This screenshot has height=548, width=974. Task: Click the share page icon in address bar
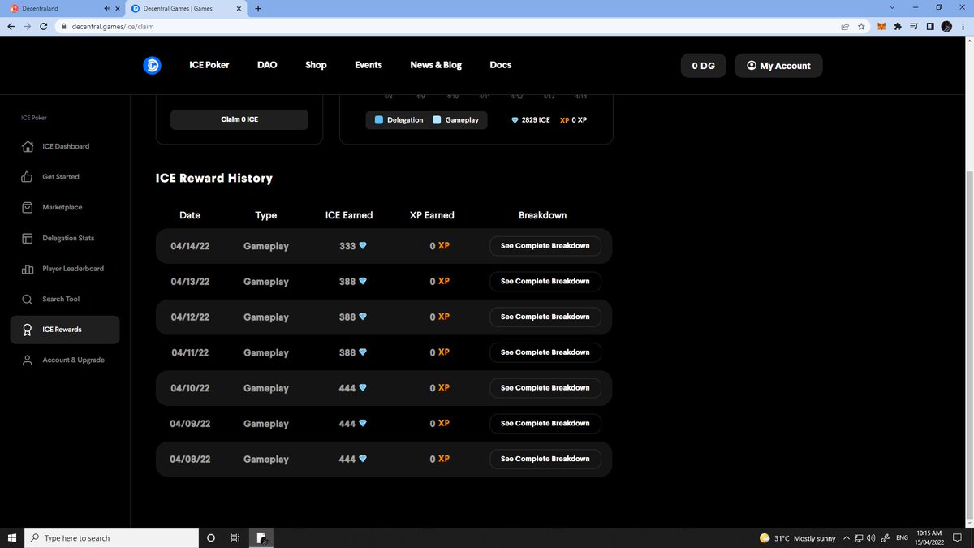click(x=845, y=26)
